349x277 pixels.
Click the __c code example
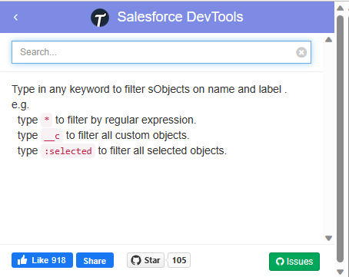(52, 135)
